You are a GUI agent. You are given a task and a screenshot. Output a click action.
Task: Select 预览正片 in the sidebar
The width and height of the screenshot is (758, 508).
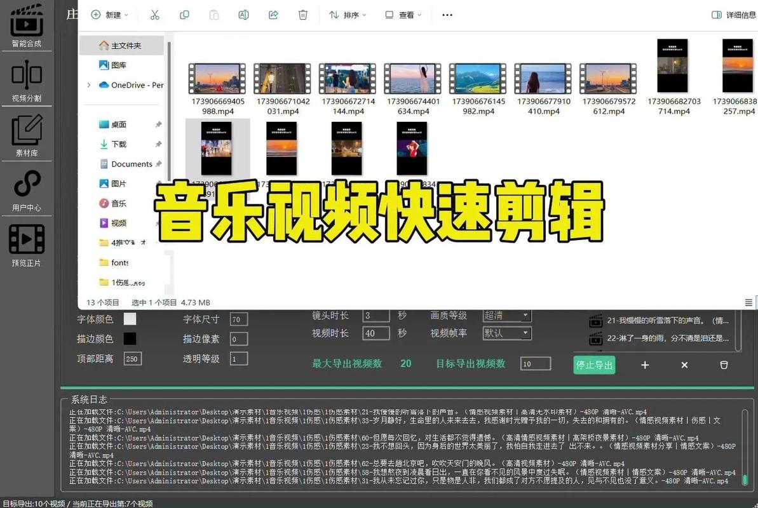[26, 244]
